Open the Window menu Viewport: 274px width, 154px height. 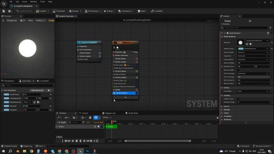pyautogui.click(x=33, y=2)
